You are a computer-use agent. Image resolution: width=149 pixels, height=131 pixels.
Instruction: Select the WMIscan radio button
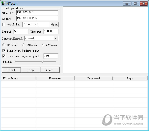[x=43, y=45]
